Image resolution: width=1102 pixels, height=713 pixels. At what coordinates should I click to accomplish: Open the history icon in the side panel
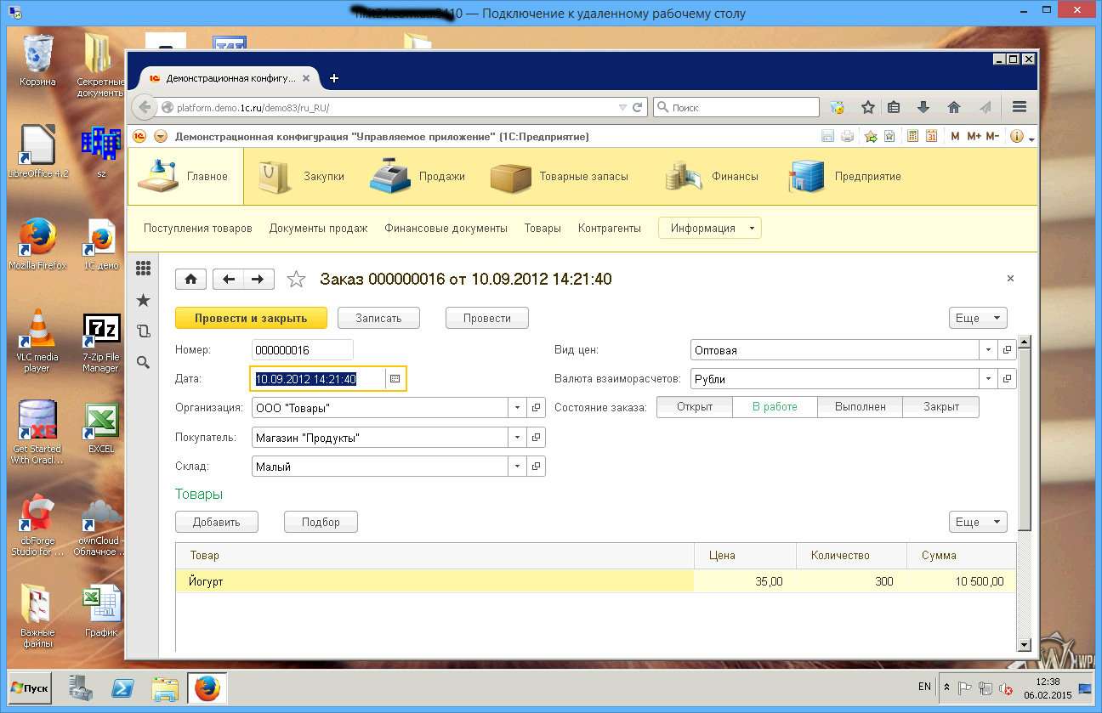coord(143,331)
